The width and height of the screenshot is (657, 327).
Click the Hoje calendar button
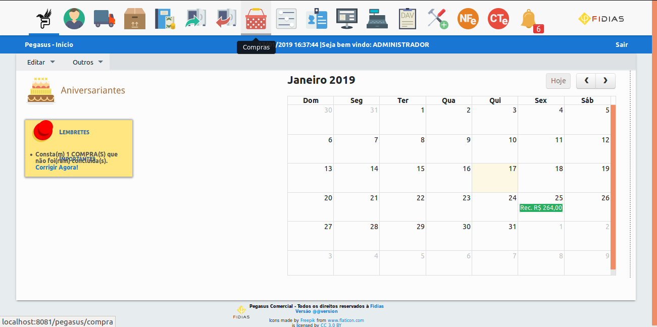(558, 81)
